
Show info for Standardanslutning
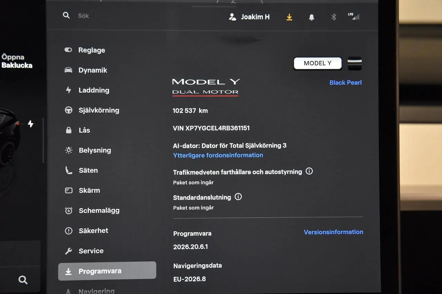click(238, 197)
